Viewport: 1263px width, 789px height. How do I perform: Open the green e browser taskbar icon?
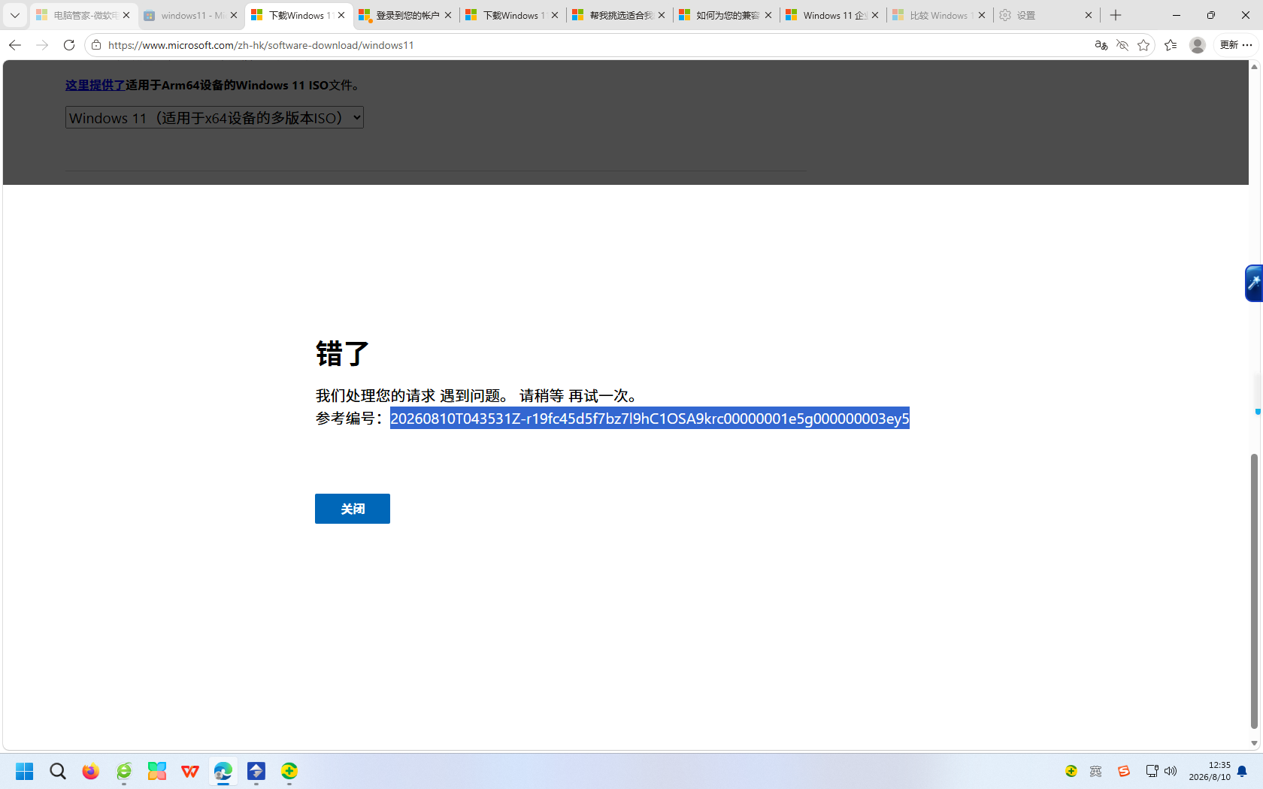click(x=124, y=772)
